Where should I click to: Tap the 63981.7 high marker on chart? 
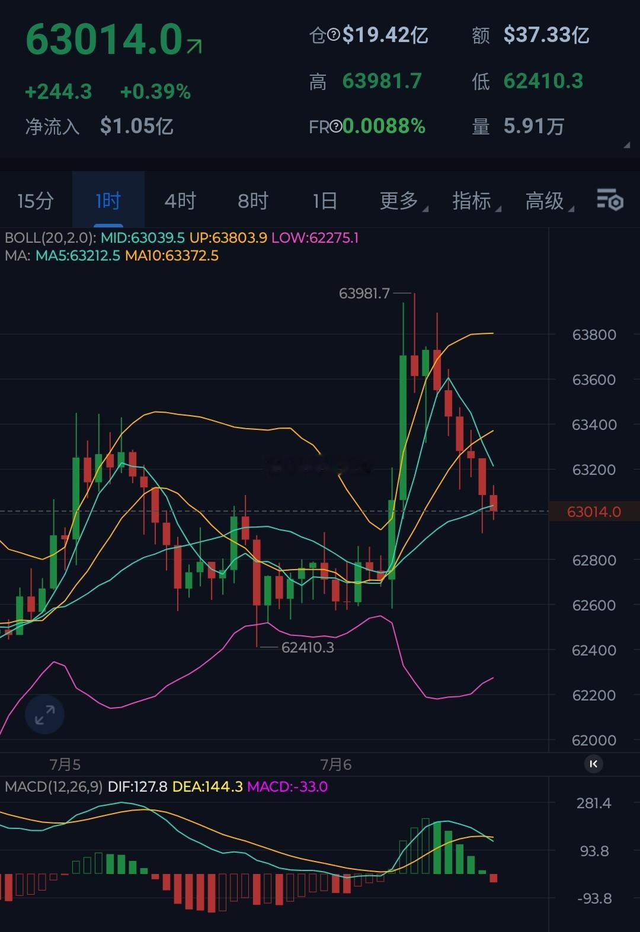364,293
